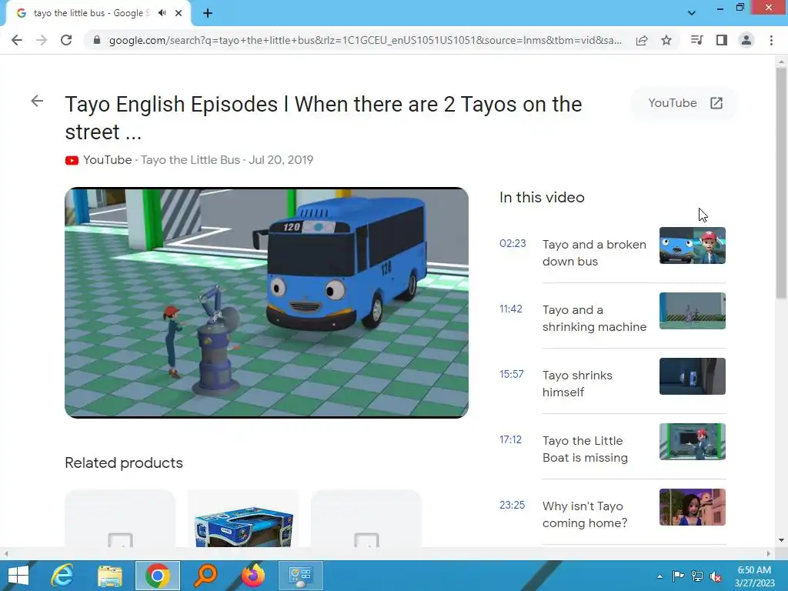The image size is (788, 591).
Task: Bookmark this tab with the star icon
Action: coord(666,40)
